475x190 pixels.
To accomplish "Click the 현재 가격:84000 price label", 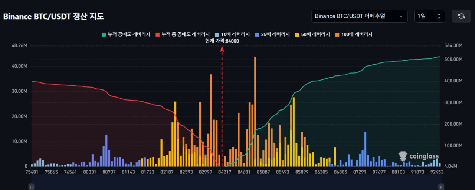I will (222, 41).
